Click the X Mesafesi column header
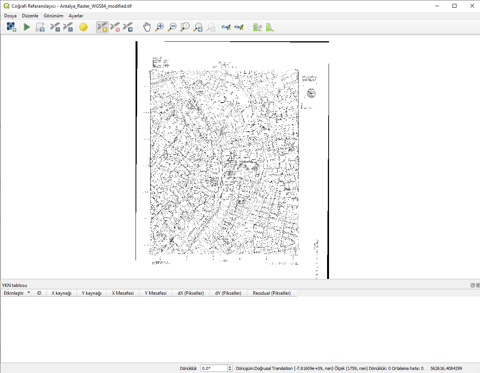The height and width of the screenshot is (373, 480). click(x=123, y=293)
